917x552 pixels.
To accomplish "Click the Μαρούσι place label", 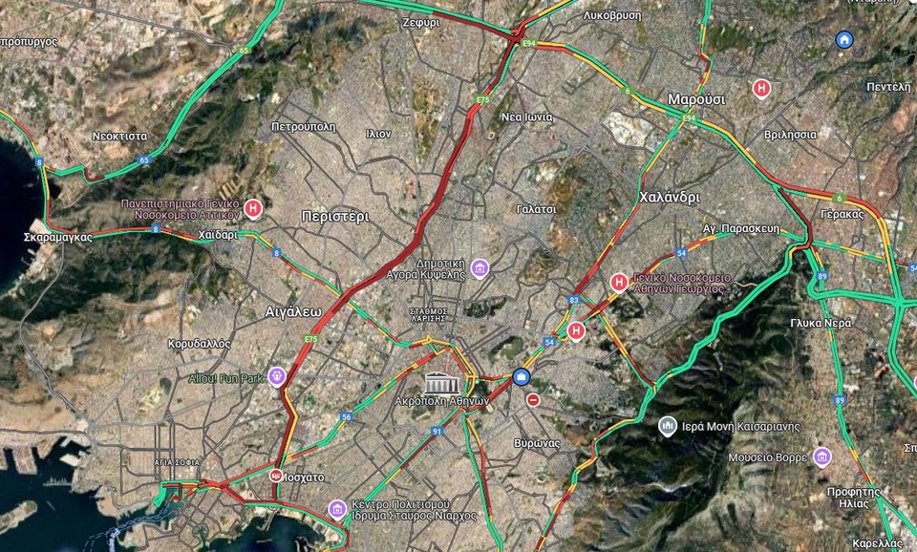I will pos(696,98).
